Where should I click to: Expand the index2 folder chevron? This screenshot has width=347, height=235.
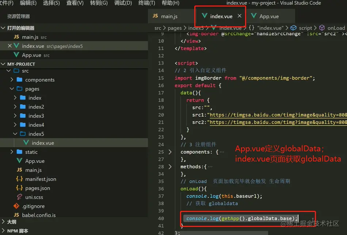tap(15, 107)
